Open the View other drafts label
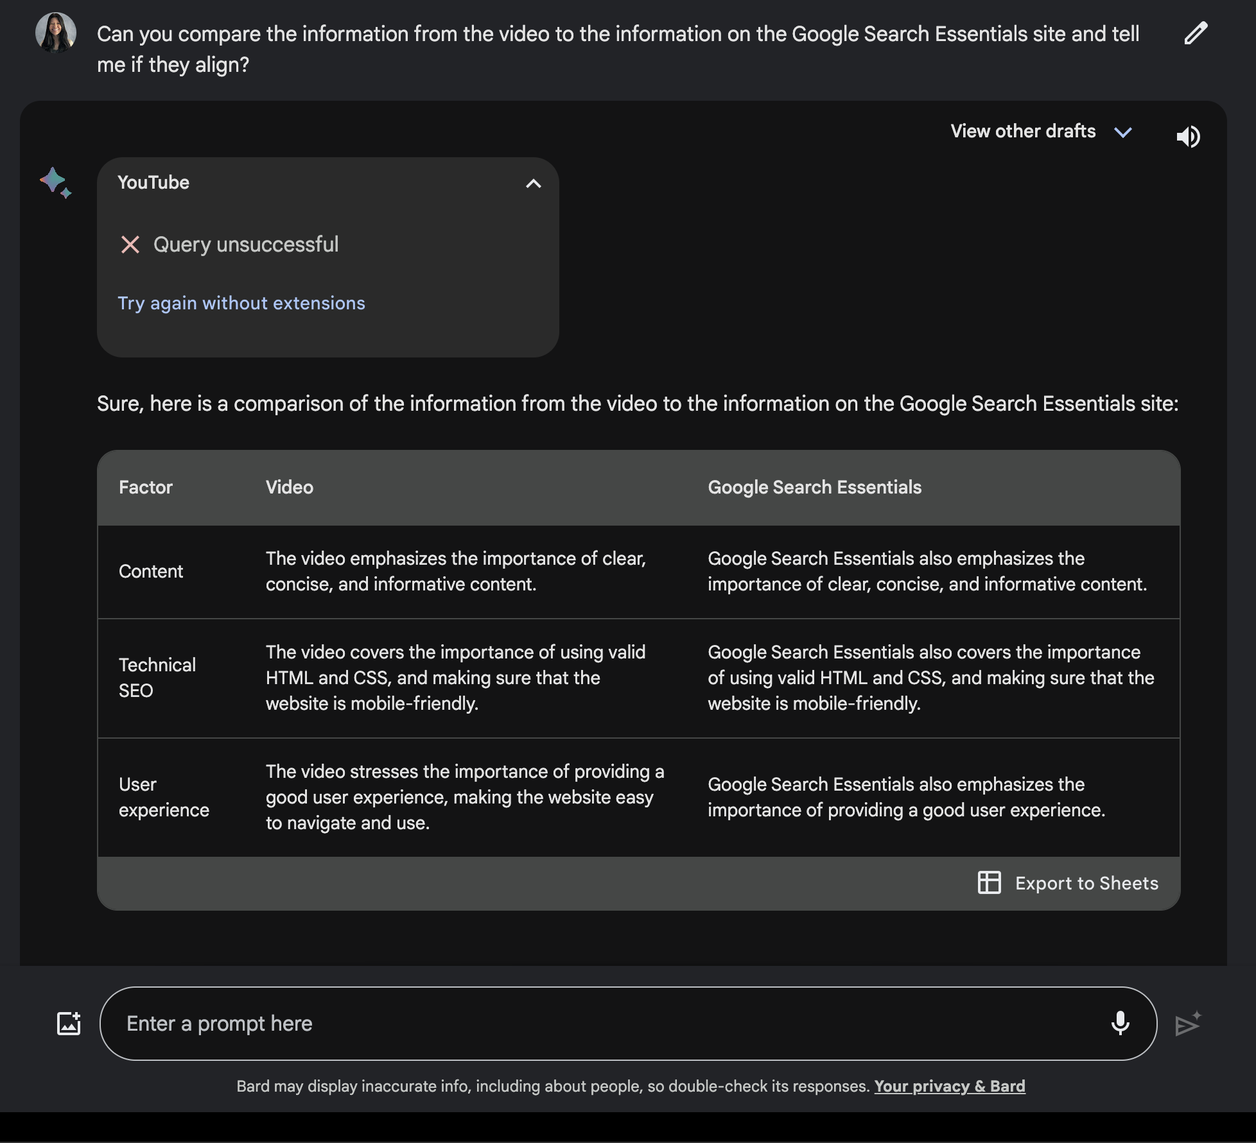The width and height of the screenshot is (1256, 1143). [x=1023, y=131]
